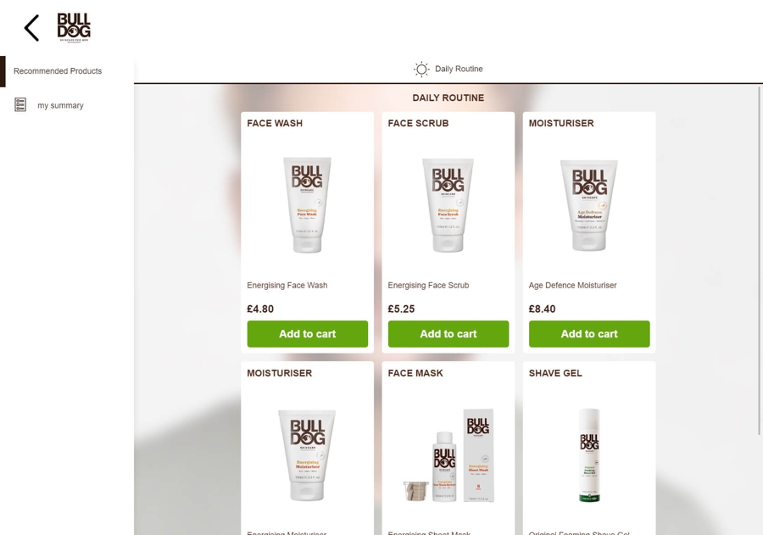Screen dimensions: 763x535
Task: Click the Age Defence Moisturiser product name
Action: pyautogui.click(x=573, y=285)
